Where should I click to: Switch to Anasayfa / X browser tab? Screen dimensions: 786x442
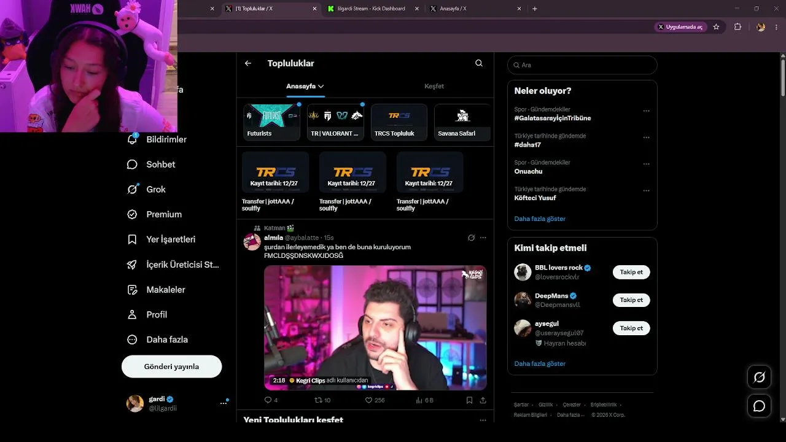(x=475, y=9)
